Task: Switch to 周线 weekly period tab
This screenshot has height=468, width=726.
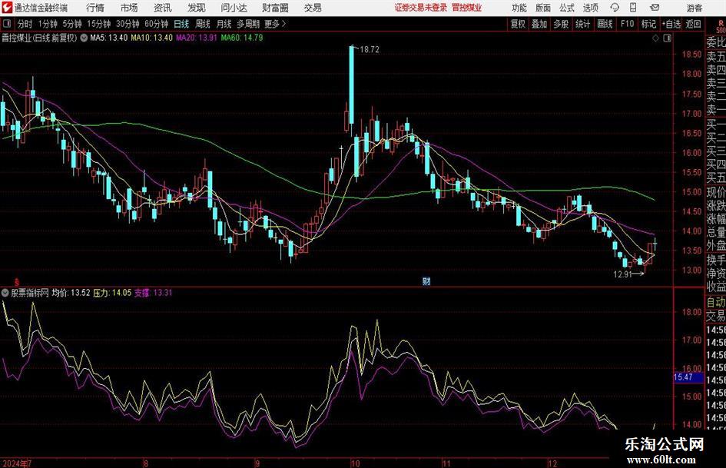Action: point(202,24)
